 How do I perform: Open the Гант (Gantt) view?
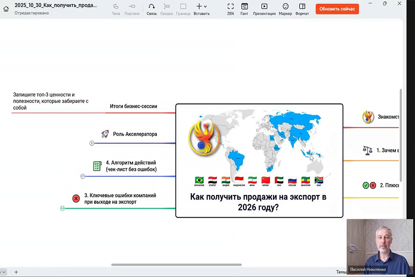244,9
